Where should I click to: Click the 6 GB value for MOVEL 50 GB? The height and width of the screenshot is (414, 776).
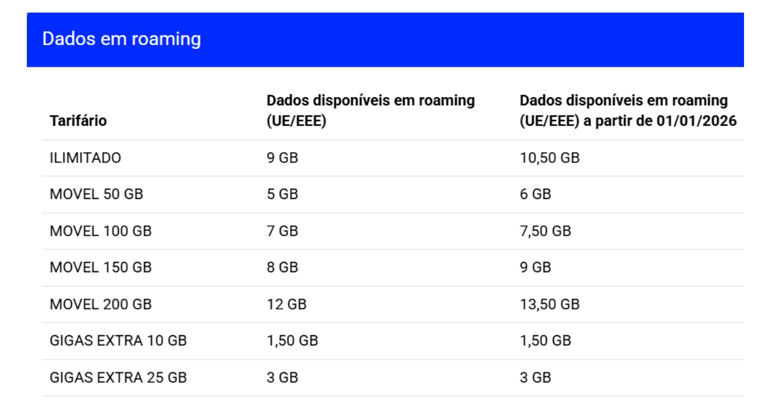coord(535,194)
